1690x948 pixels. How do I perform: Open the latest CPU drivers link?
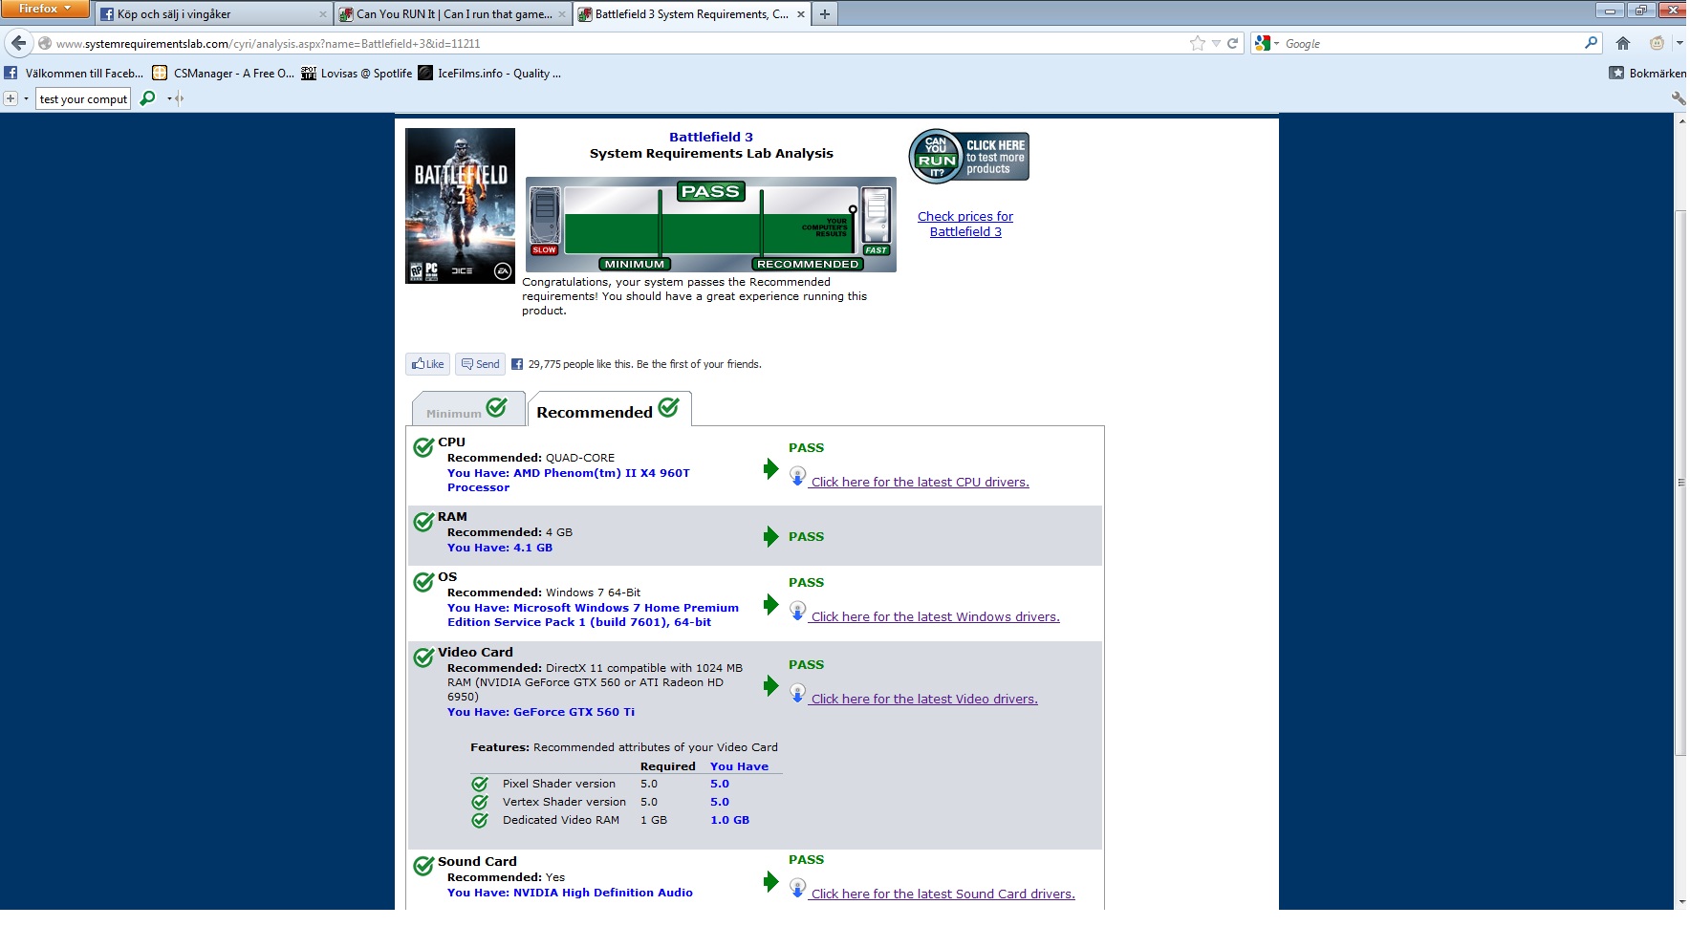coord(921,483)
